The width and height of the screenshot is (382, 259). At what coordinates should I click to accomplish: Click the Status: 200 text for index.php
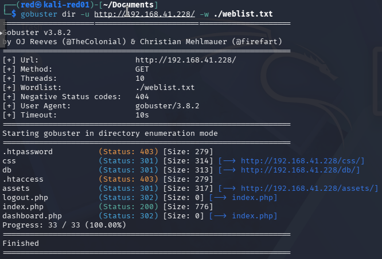click(x=128, y=207)
